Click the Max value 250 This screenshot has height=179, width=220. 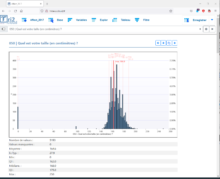coord(52,174)
